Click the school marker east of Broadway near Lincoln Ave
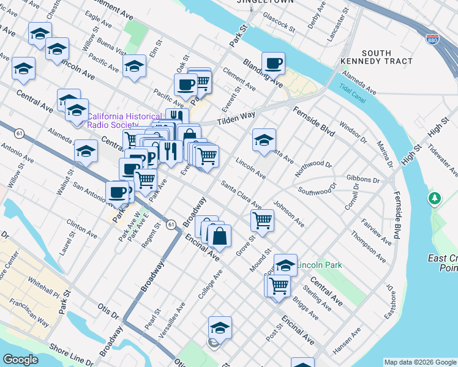 pyautogui.click(x=264, y=142)
